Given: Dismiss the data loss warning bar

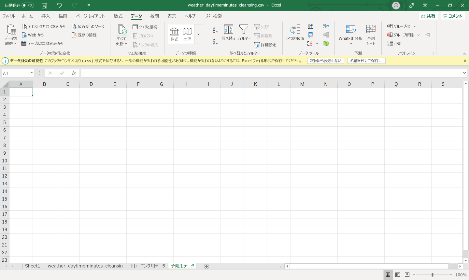Looking at the screenshot, I should pos(465,61).
